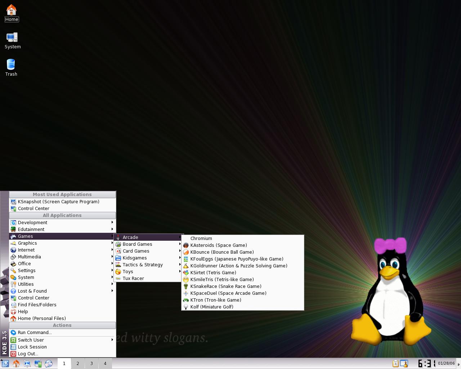Click the Home house launcher in the panel
This screenshot has width=461, height=369.
pos(16,364)
